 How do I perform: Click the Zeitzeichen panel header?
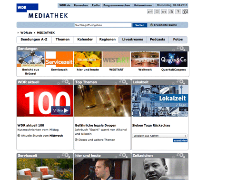[x=160, y=156]
